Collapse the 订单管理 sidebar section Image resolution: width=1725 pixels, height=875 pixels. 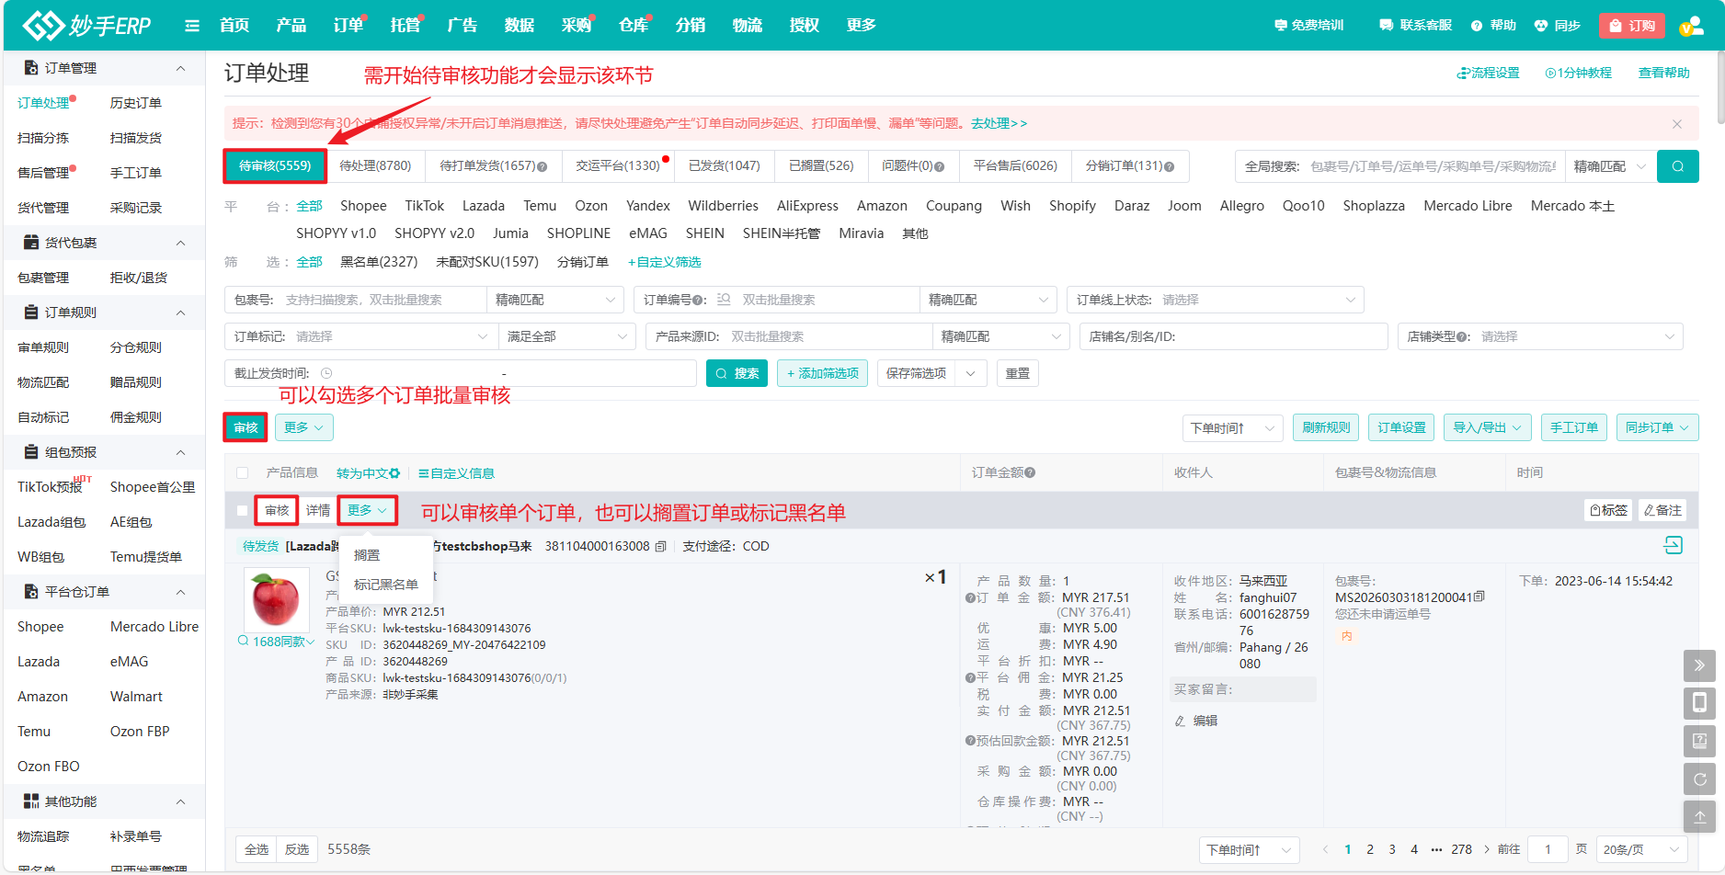tap(180, 68)
